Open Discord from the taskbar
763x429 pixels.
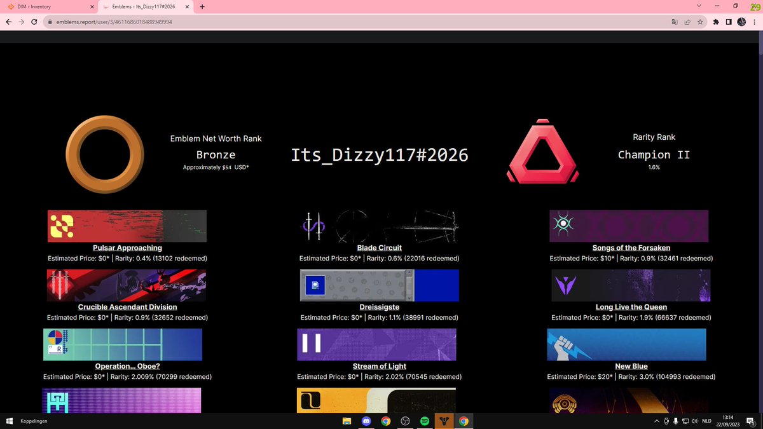click(x=366, y=421)
